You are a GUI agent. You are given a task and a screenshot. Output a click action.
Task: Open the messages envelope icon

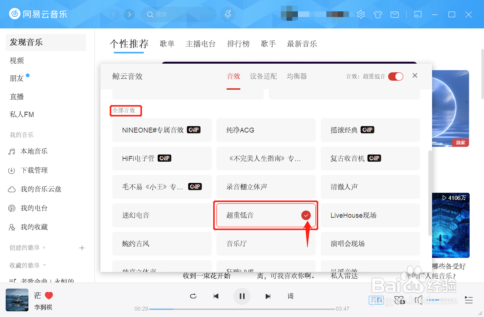(x=395, y=14)
